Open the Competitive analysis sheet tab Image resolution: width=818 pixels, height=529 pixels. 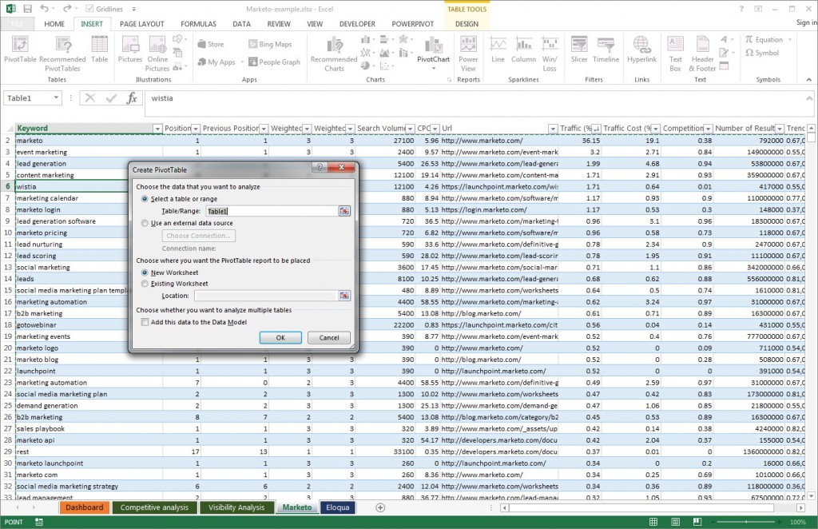coord(155,507)
